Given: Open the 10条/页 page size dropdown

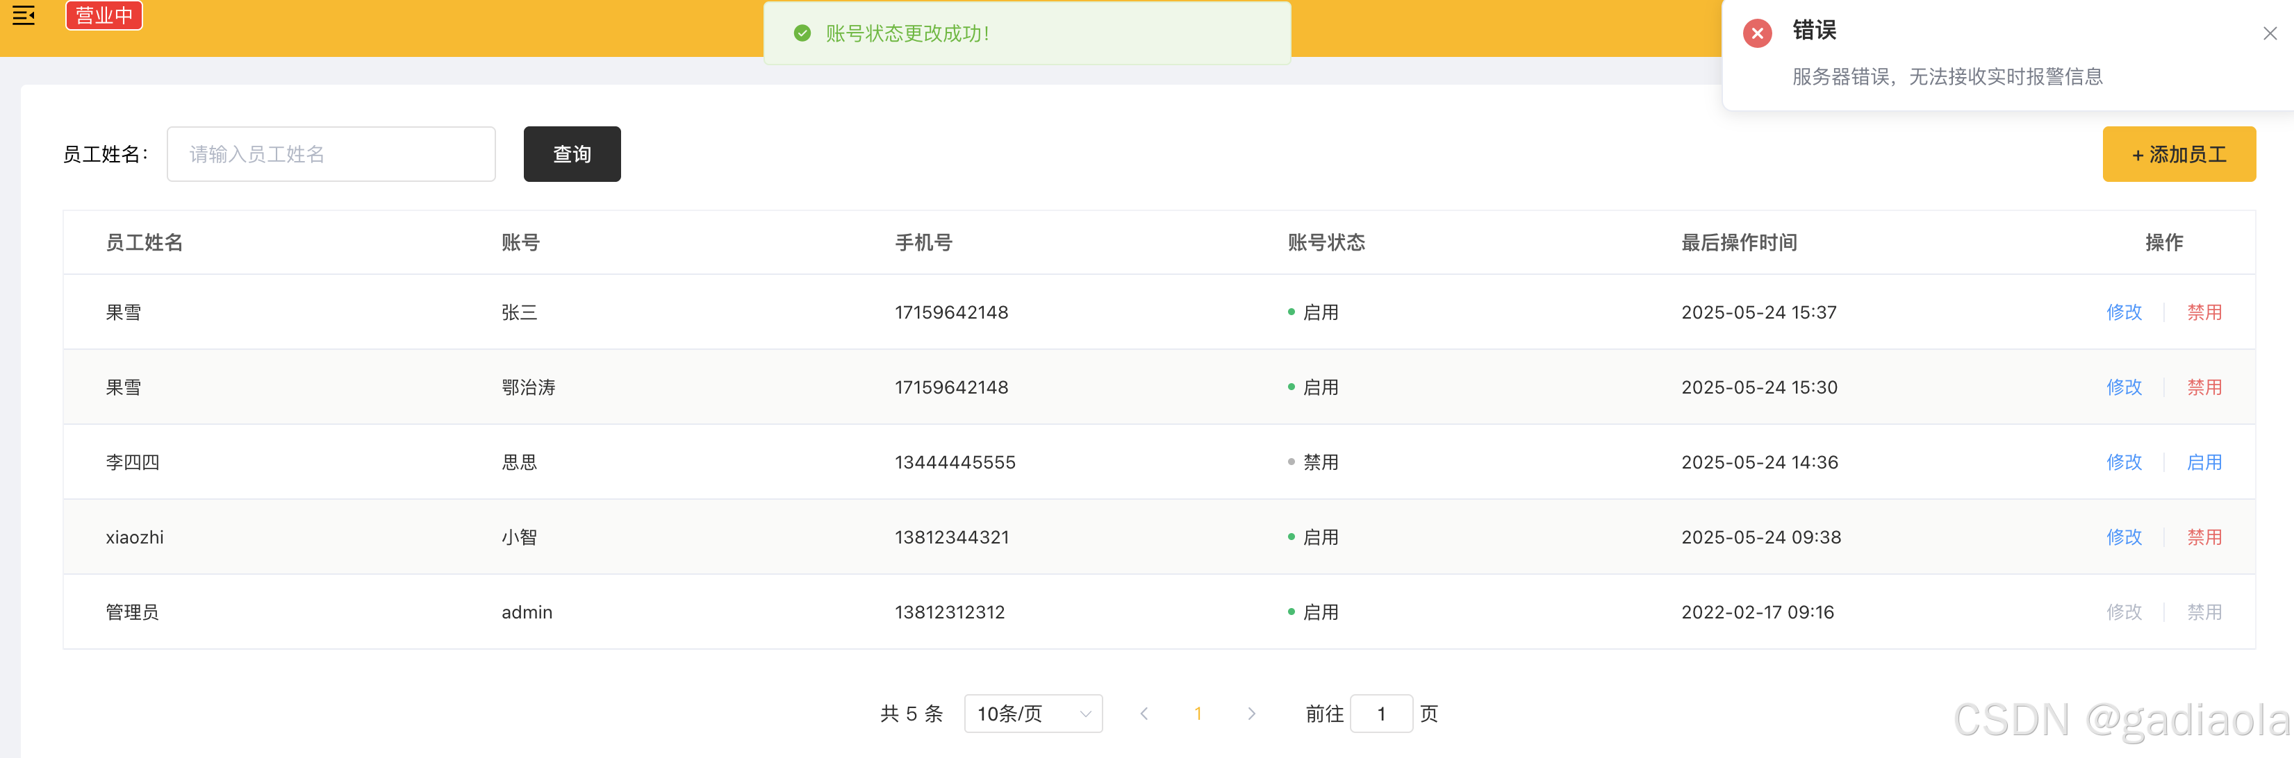Looking at the screenshot, I should click(x=1033, y=714).
